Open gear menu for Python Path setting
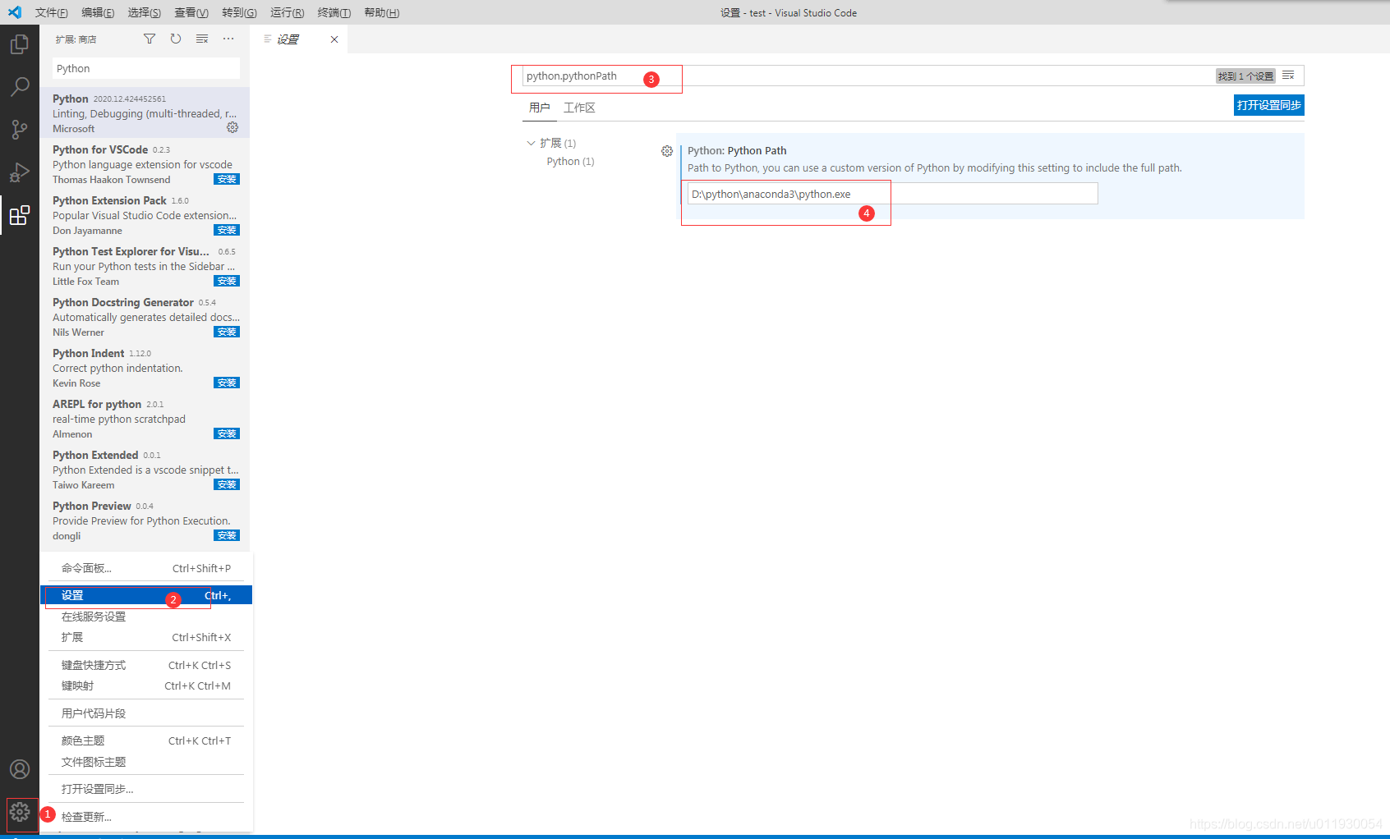Viewport: 1390px width, 839px height. point(667,151)
